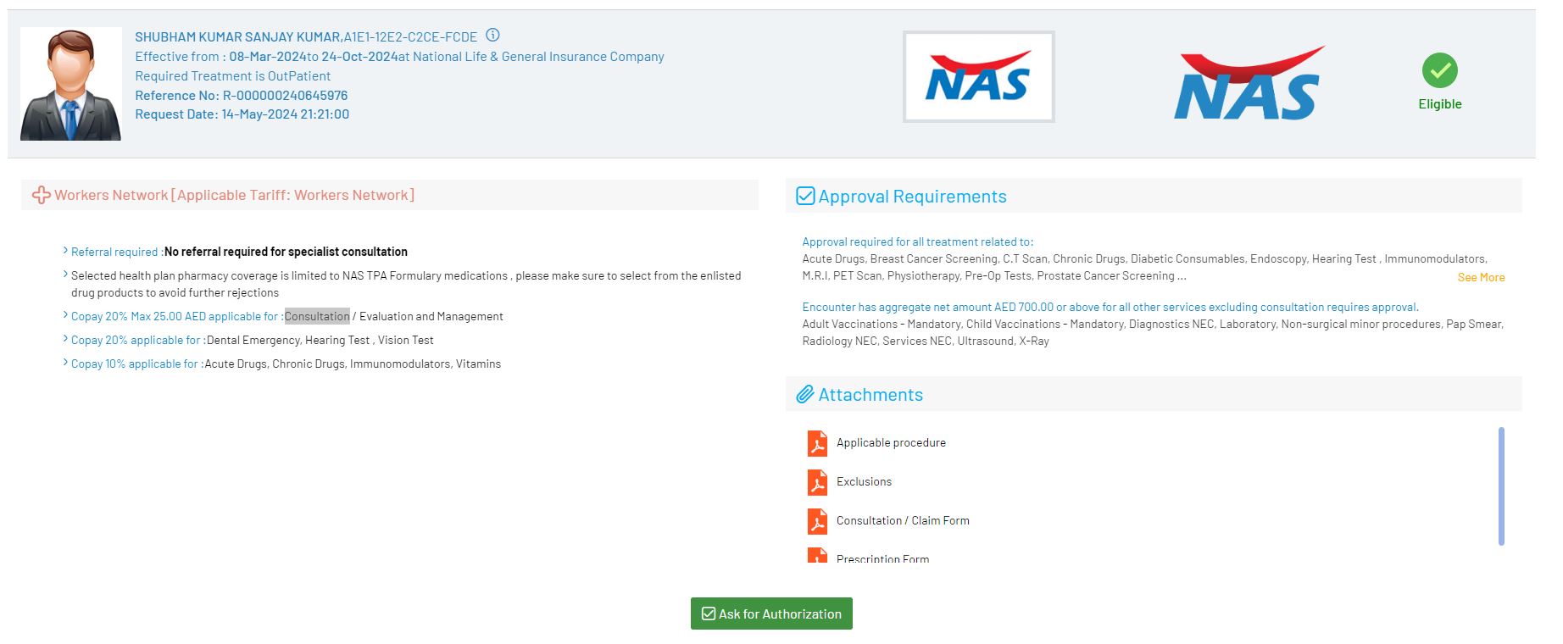The height and width of the screenshot is (644, 1563).
Task: Click the Attachments paperclip icon
Action: [x=805, y=394]
